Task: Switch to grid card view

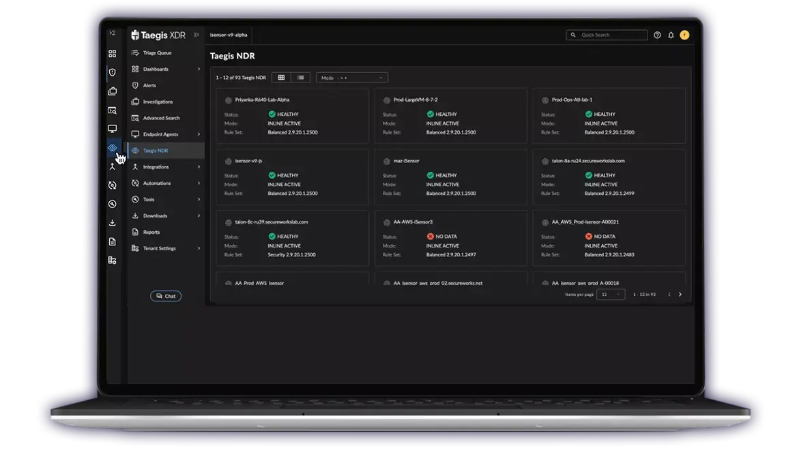Action: (281, 78)
